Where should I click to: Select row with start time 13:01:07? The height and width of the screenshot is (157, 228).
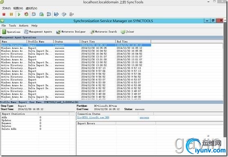[76, 57]
